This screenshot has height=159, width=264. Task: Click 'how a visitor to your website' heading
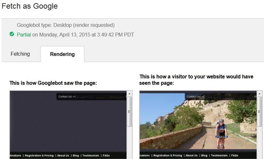coord(196,80)
